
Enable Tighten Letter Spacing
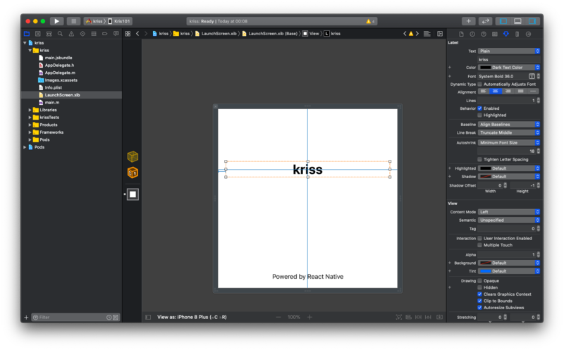pyautogui.click(x=479, y=160)
